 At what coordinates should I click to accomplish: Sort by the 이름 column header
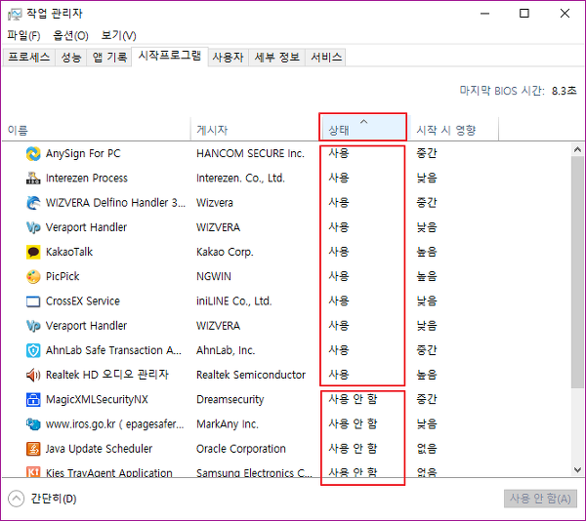pyautogui.click(x=97, y=129)
